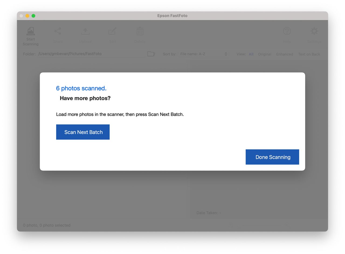
Task: Maximize the window with the green button
Action: coord(33,16)
